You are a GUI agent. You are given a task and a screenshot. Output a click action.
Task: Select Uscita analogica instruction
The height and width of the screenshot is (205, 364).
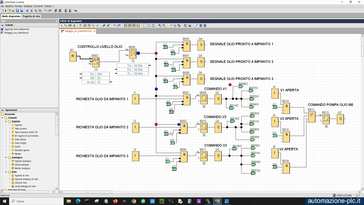click(x=22, y=165)
